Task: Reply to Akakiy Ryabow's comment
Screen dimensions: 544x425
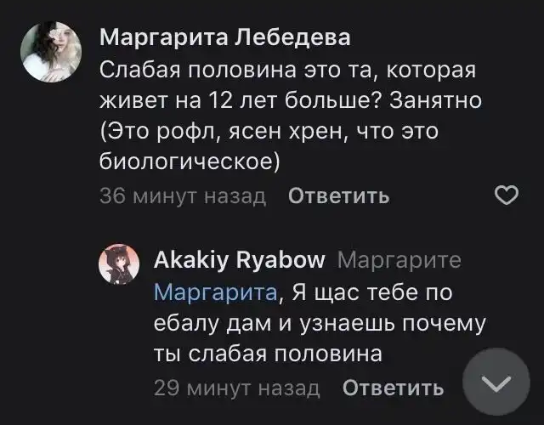Action: coord(393,388)
